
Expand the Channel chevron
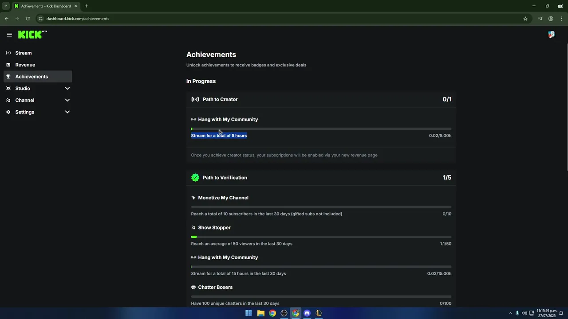click(x=67, y=100)
